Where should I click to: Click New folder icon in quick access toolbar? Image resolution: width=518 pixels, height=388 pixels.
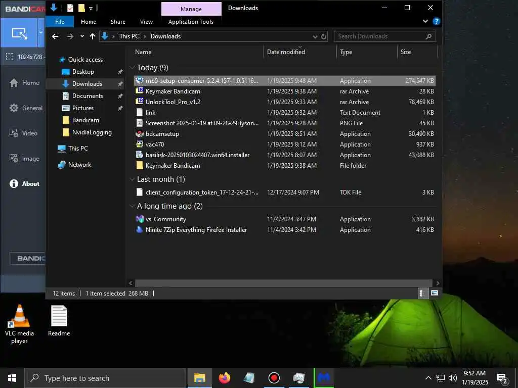pyautogui.click(x=81, y=8)
